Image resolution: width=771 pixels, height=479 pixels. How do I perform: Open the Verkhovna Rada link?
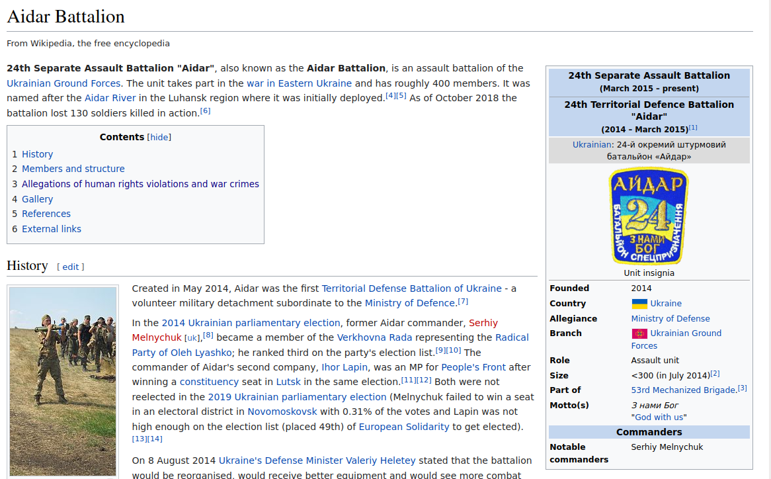pos(375,338)
